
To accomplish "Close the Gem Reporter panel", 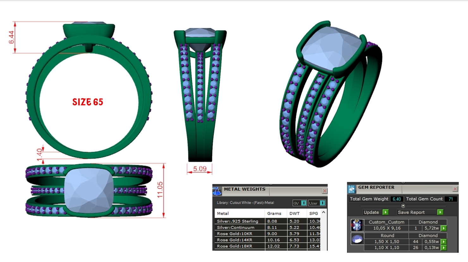I will tap(455, 189).
